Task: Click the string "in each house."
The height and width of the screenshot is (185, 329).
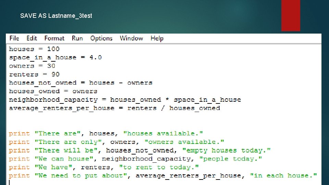Action: click(x=283, y=175)
